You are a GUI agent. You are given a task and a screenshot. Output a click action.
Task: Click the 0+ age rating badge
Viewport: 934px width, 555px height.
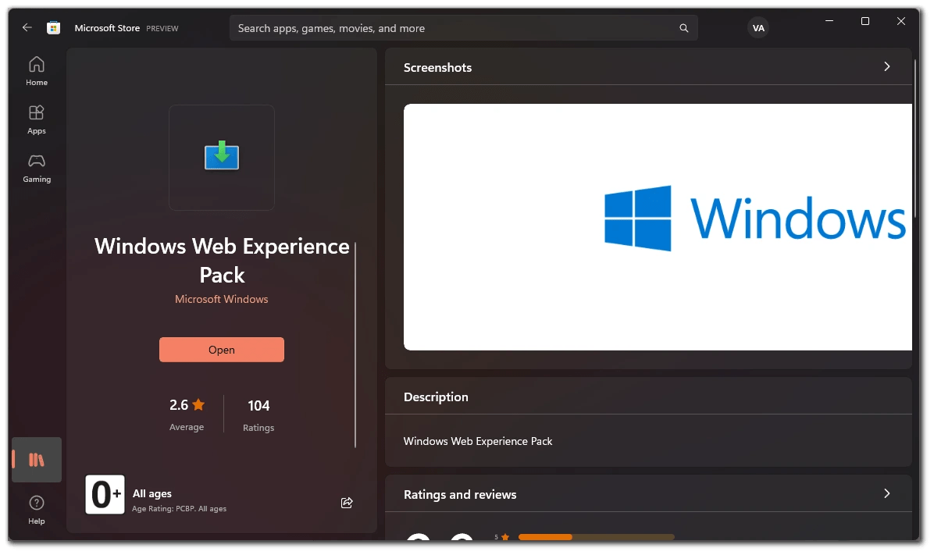click(x=105, y=494)
